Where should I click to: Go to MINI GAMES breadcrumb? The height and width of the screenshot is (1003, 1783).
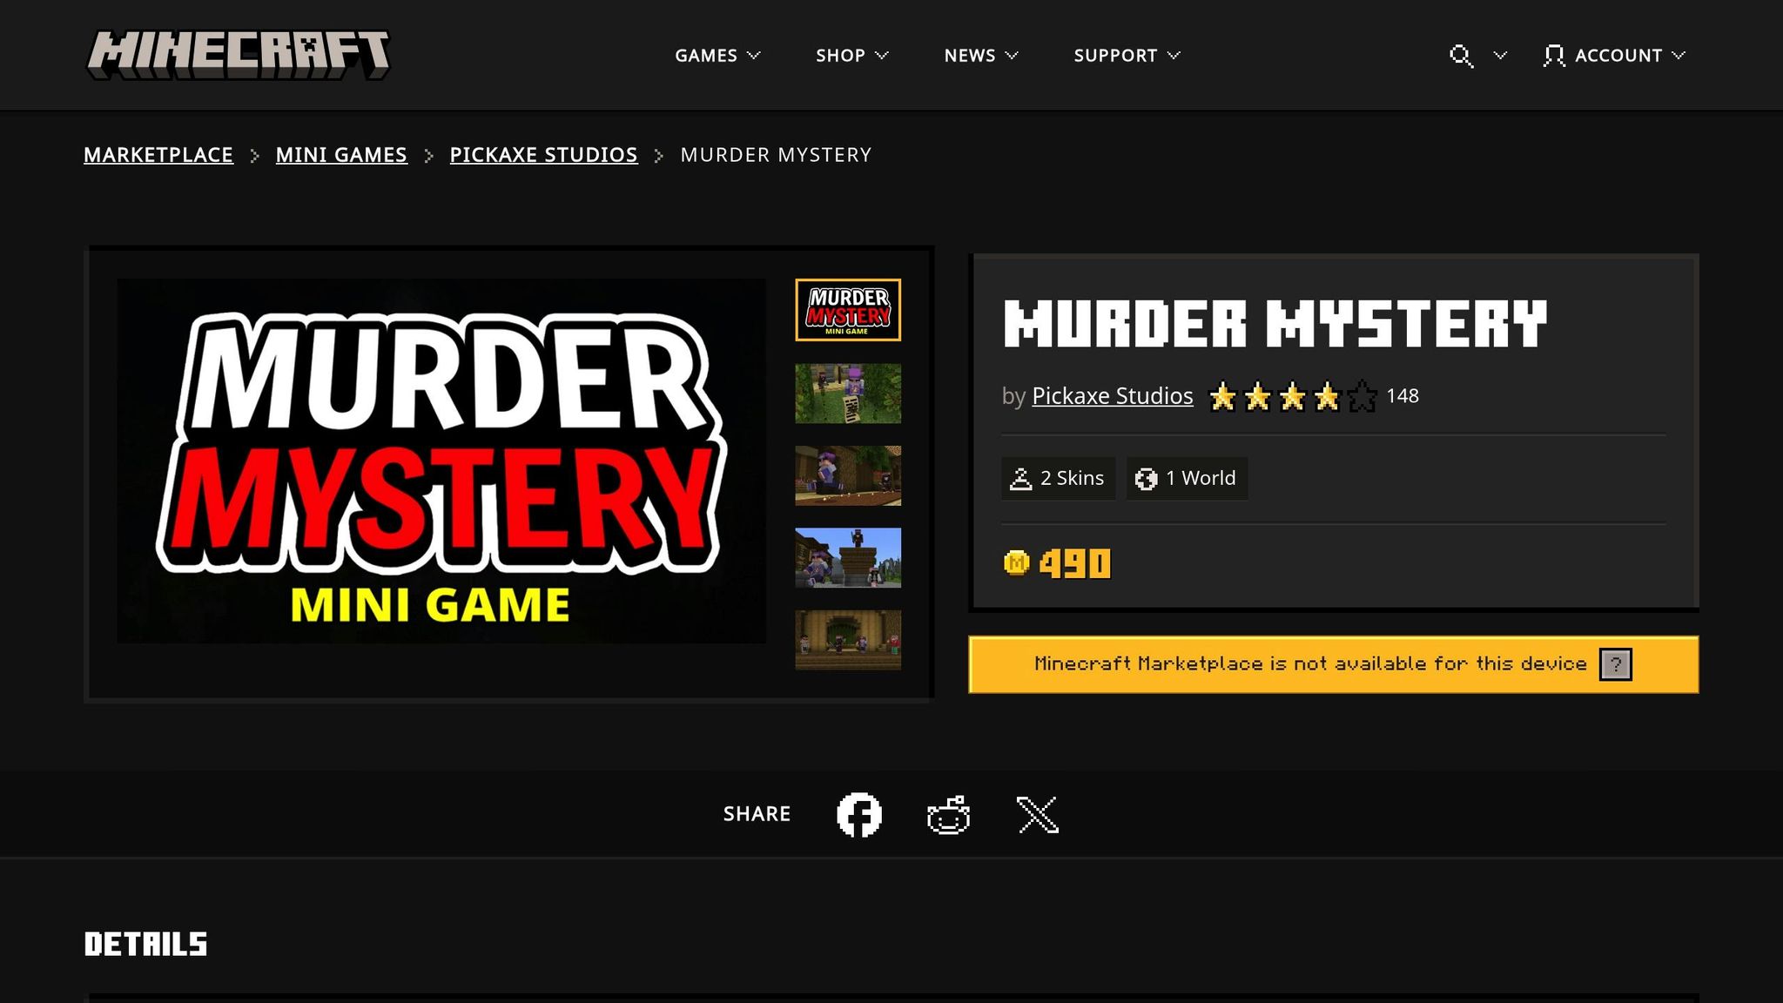pos(341,155)
